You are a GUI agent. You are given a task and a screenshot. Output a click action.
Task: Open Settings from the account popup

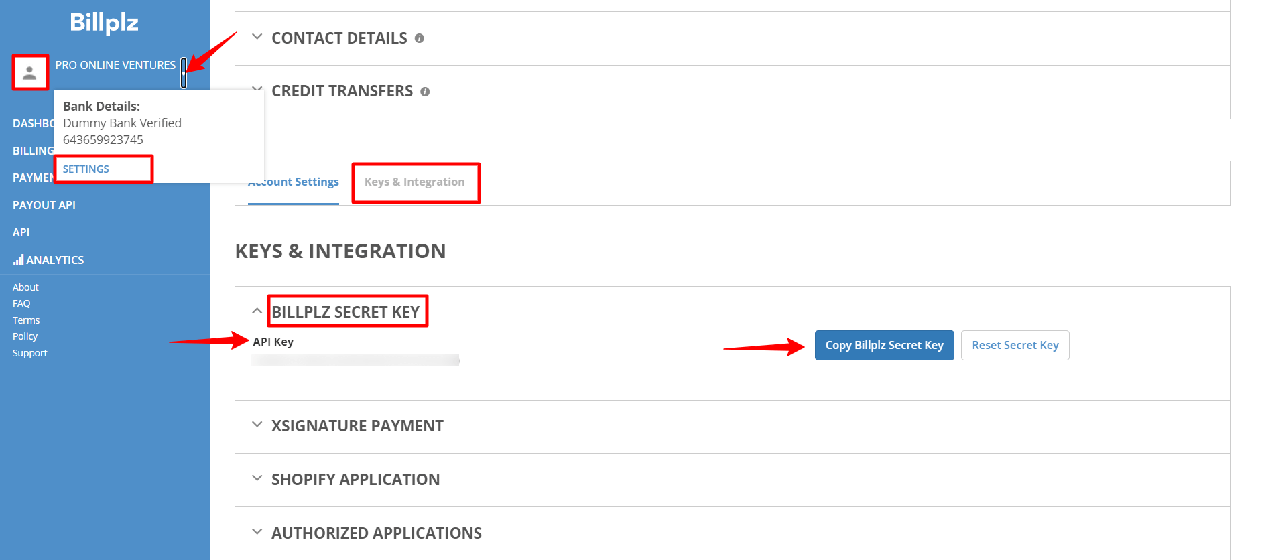(86, 169)
